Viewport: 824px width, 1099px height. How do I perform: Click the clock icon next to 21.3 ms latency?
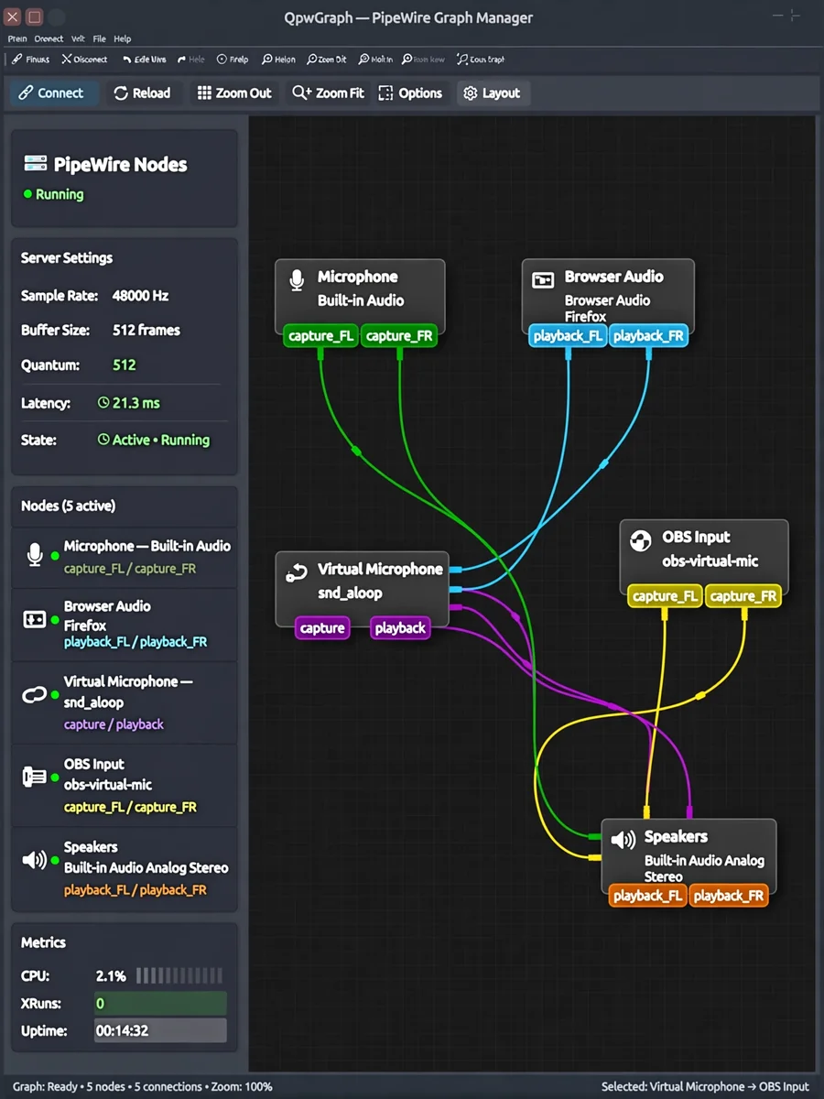[103, 403]
